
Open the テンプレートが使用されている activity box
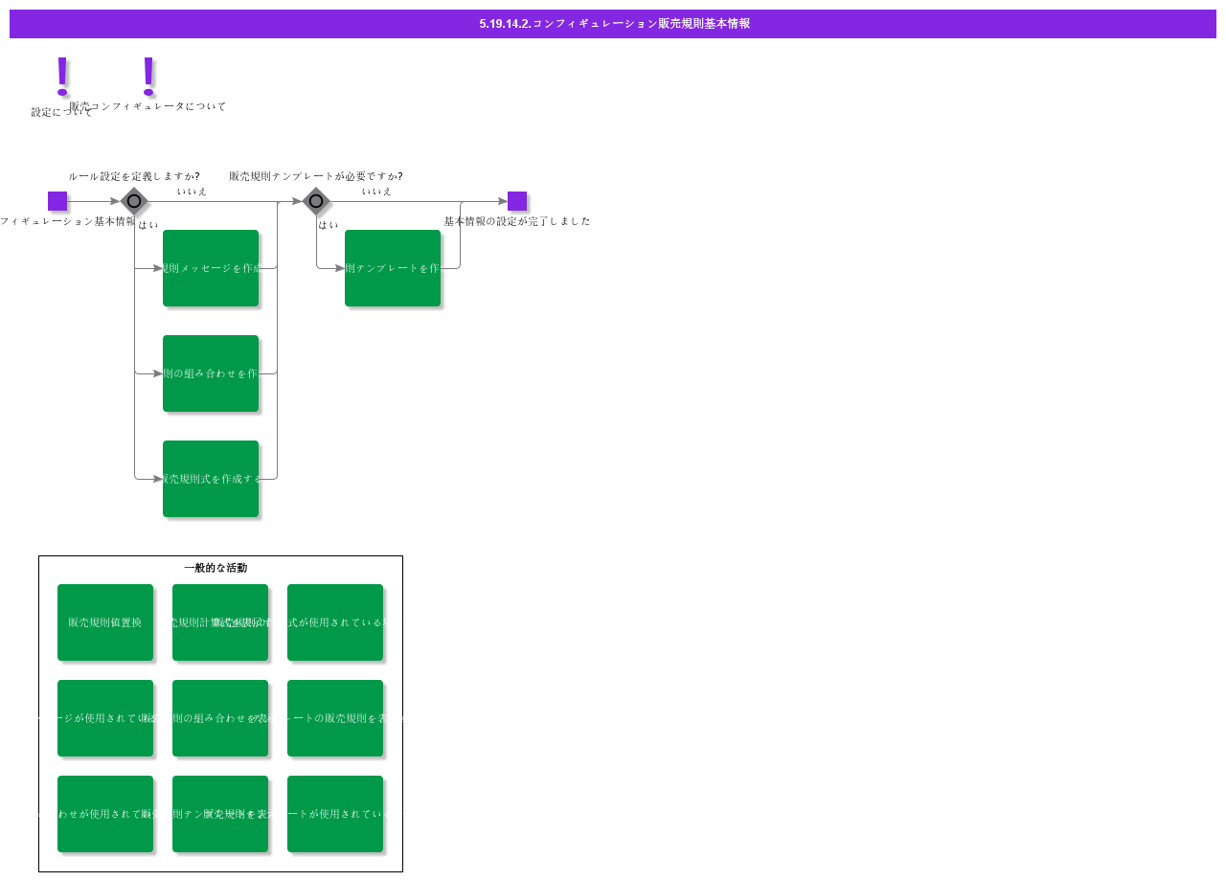[x=335, y=814]
